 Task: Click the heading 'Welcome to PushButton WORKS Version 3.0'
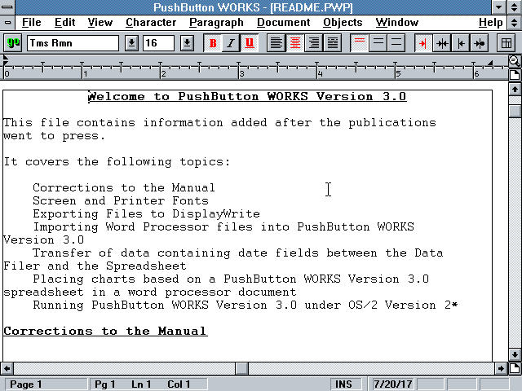click(247, 97)
